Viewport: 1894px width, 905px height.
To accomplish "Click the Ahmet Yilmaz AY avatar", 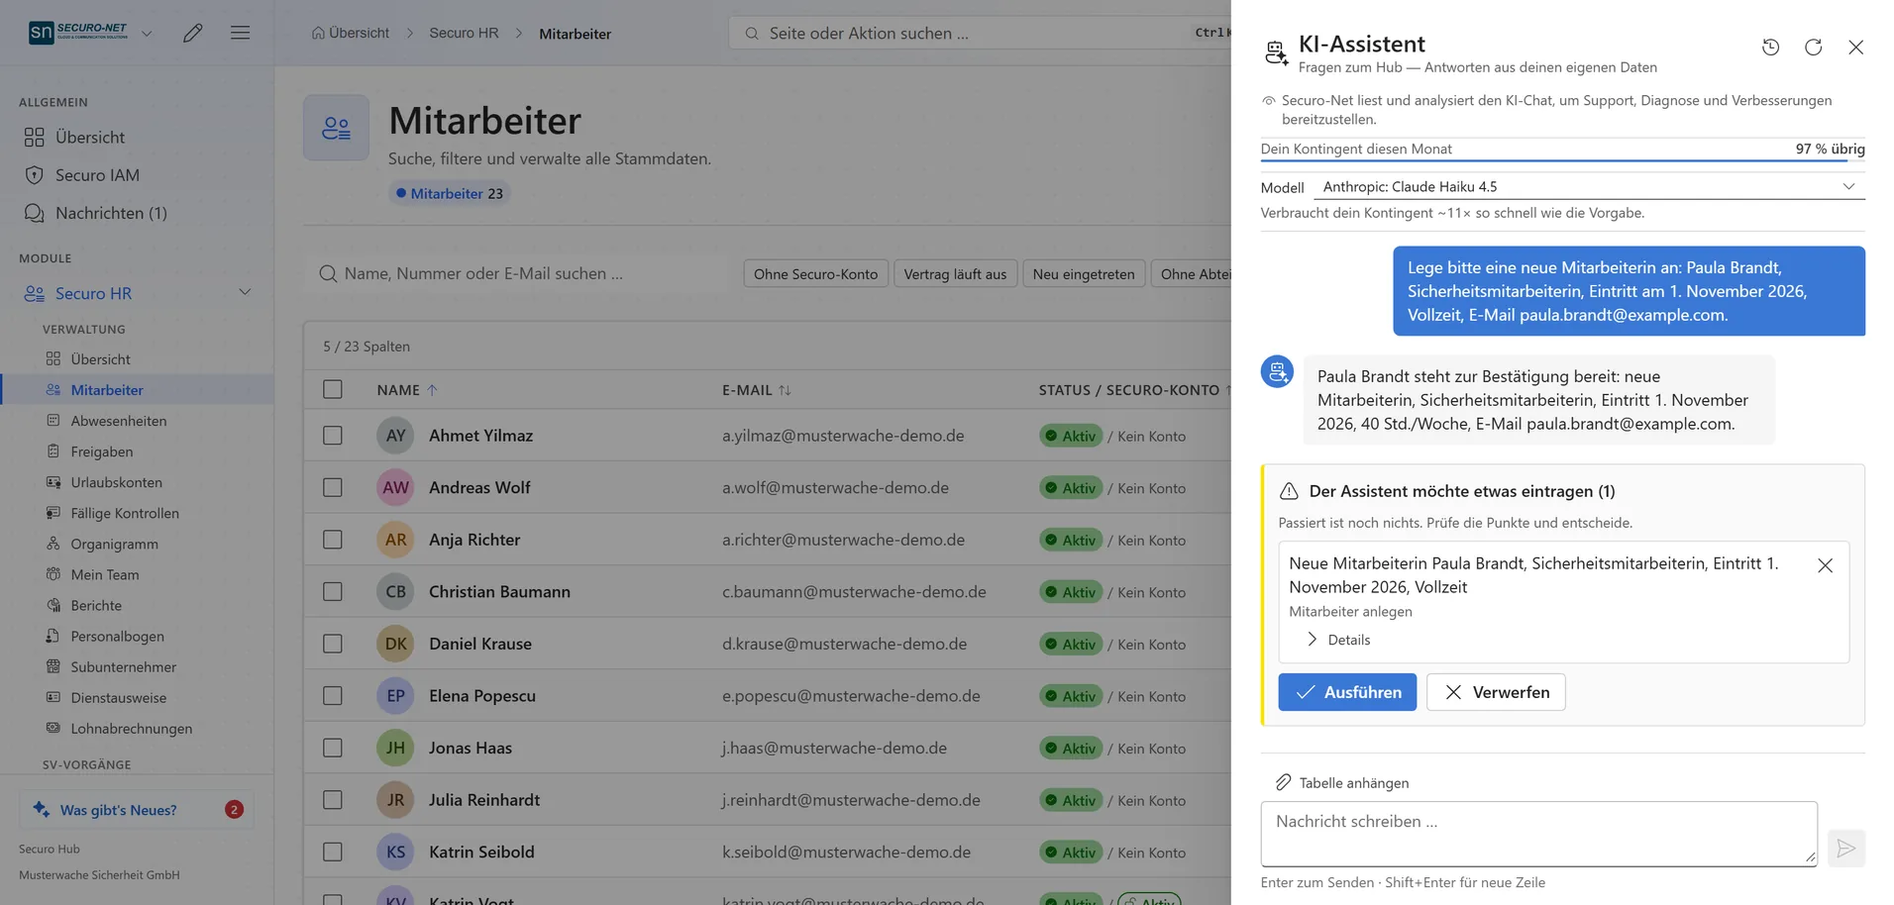I will click(x=395, y=436).
